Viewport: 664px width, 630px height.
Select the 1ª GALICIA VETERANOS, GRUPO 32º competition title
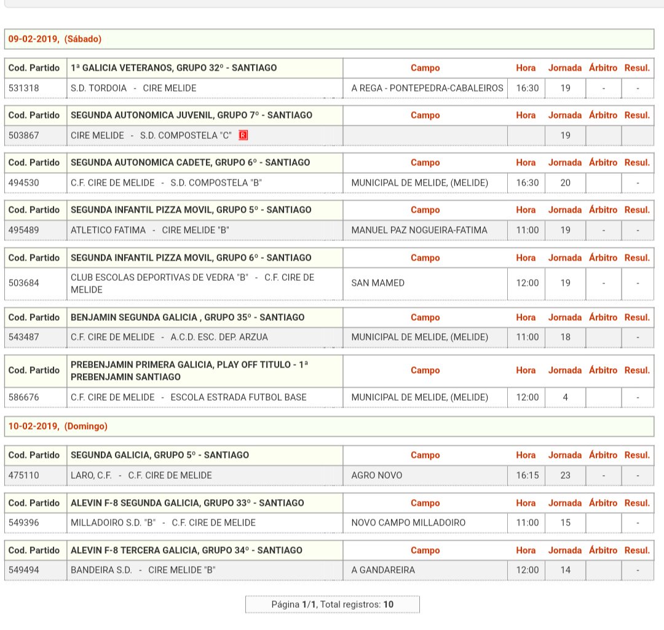(173, 68)
